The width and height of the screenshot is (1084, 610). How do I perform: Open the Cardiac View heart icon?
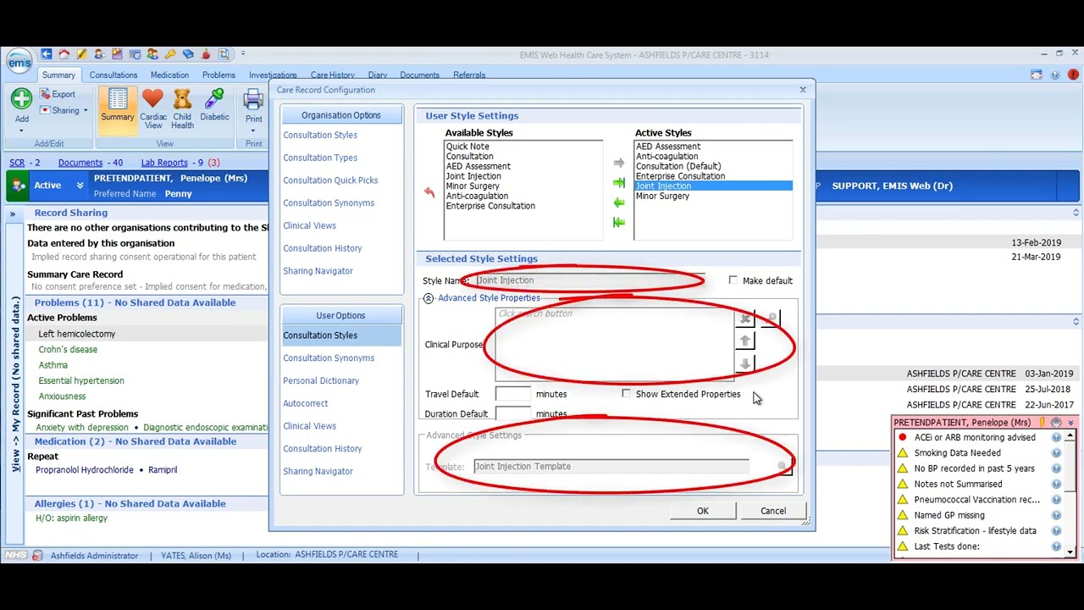click(153, 108)
